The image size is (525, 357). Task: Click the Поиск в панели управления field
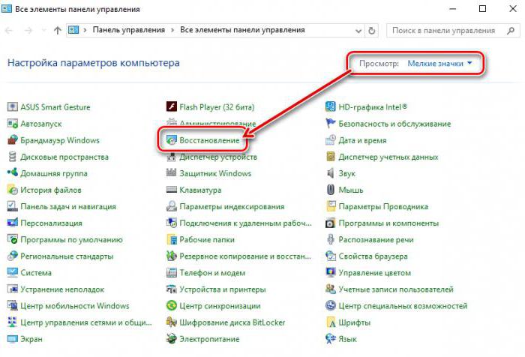pos(453,31)
